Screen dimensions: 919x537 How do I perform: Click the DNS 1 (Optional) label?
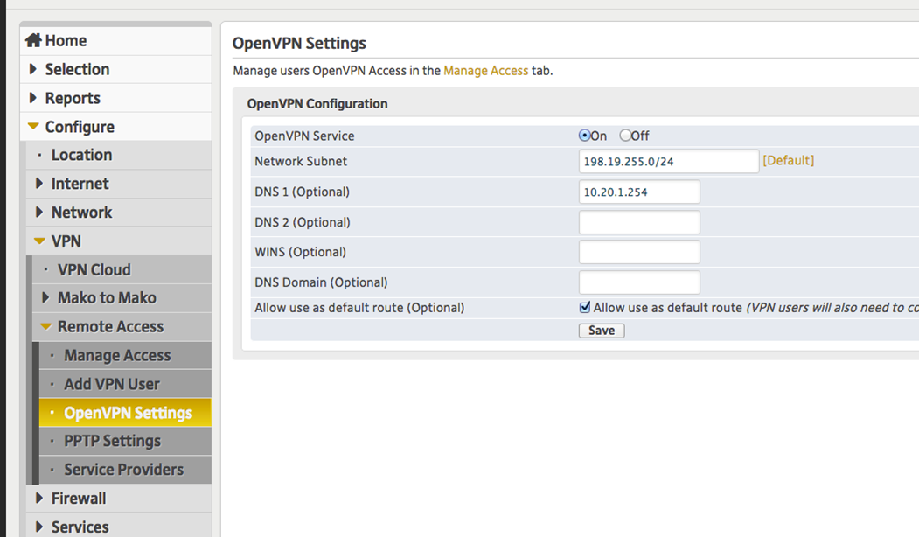click(x=302, y=192)
